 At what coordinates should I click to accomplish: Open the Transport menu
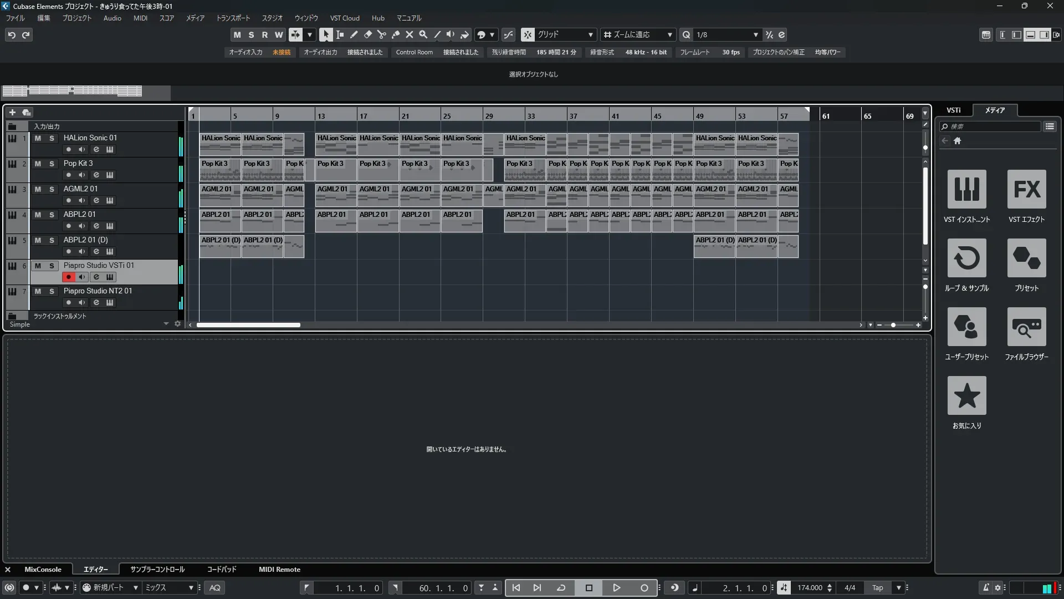coord(233,18)
